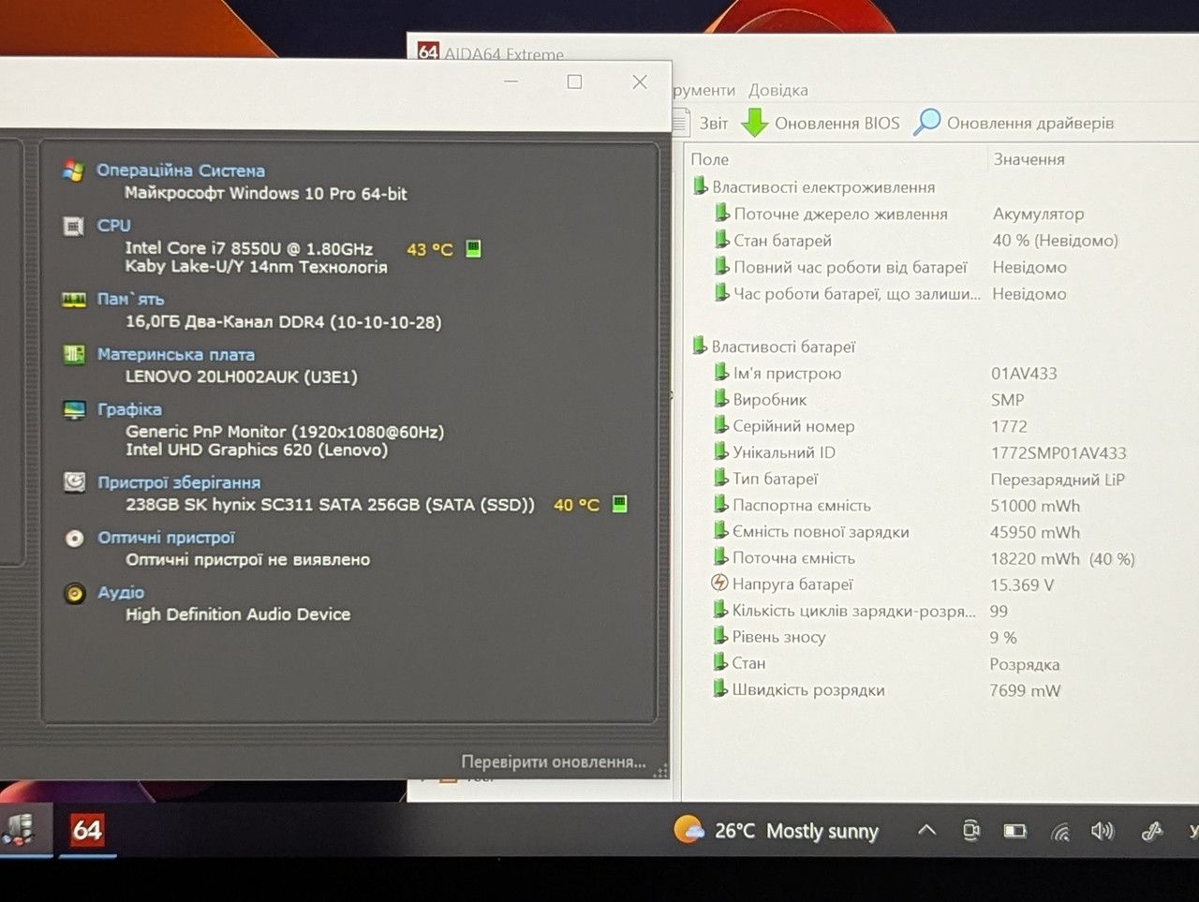Click the value 51000 mWh
This screenshot has height=902, width=1199.
click(x=1035, y=506)
